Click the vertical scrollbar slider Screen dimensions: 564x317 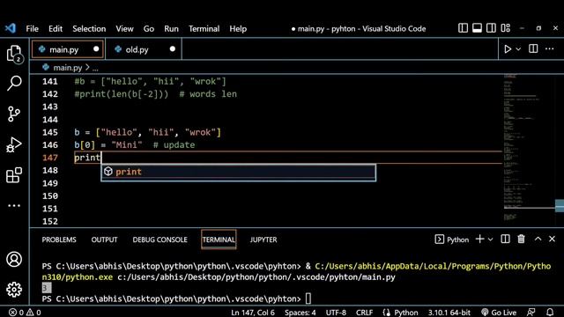pos(560,205)
